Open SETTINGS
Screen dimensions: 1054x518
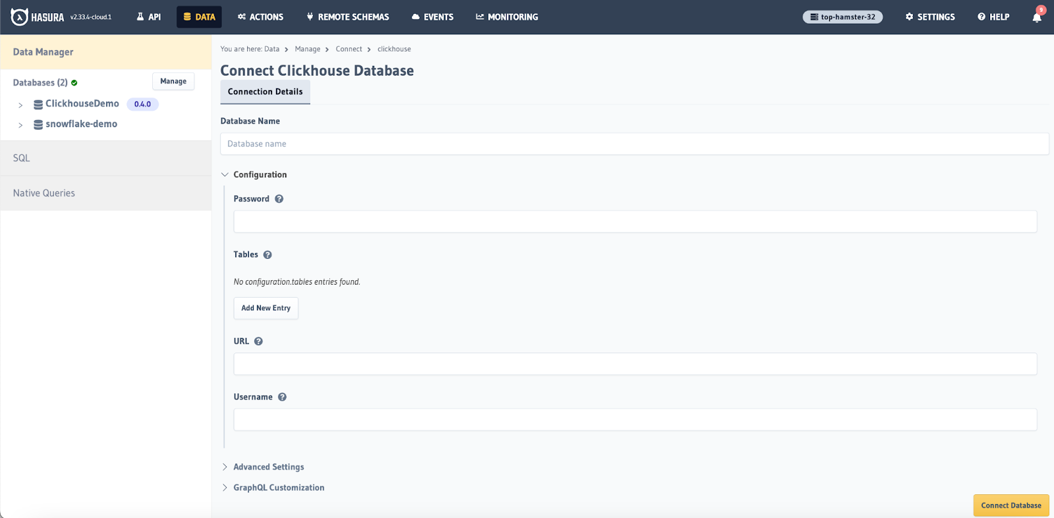point(930,17)
